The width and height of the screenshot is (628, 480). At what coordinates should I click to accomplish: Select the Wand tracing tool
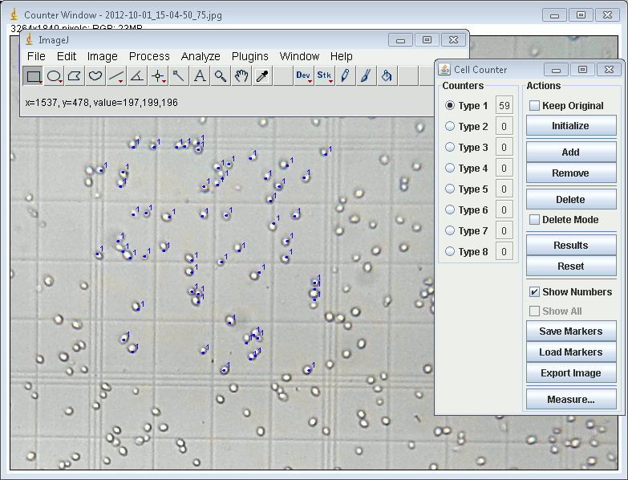click(179, 76)
